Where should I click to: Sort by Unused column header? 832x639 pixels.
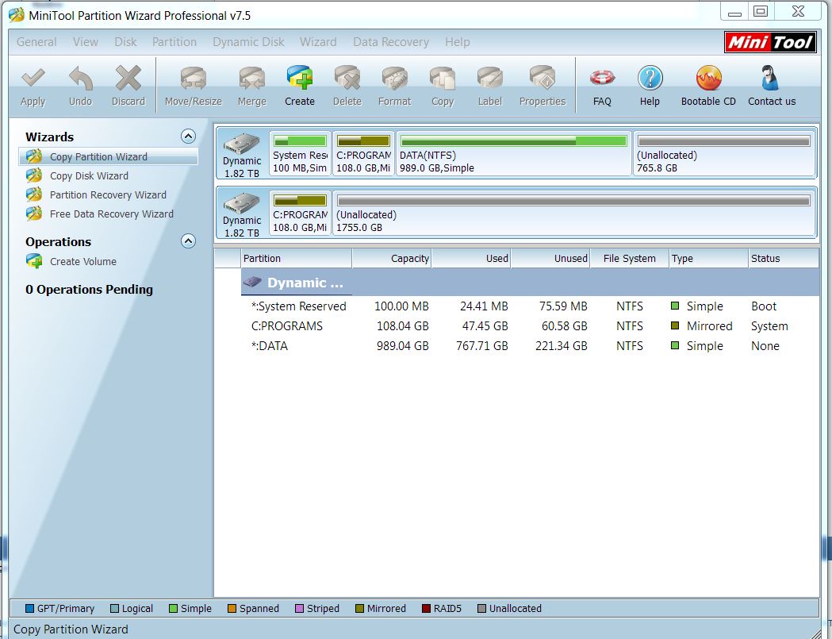pyautogui.click(x=550, y=259)
